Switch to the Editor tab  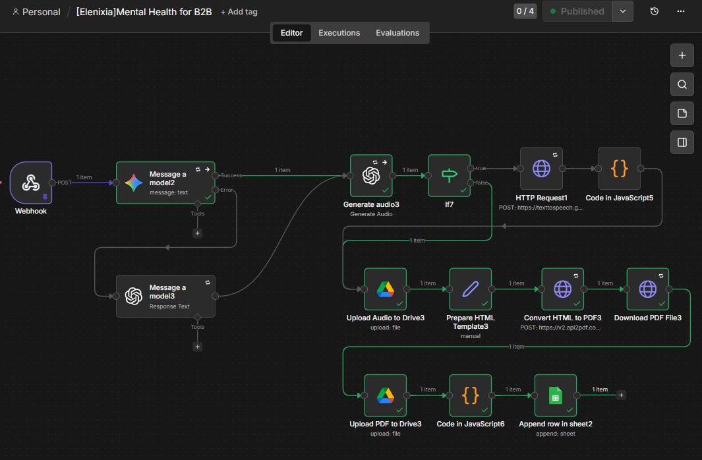(291, 33)
